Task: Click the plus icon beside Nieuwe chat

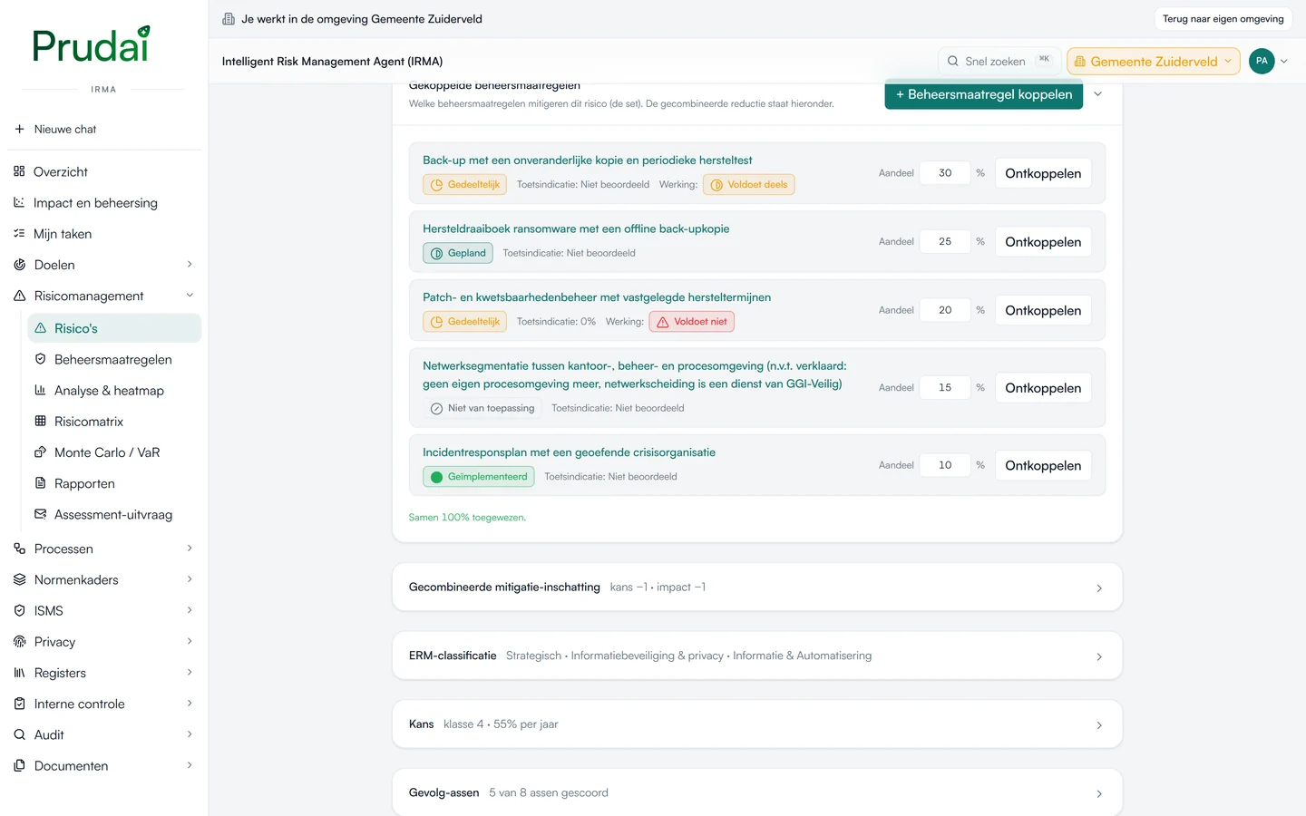Action: click(x=19, y=129)
